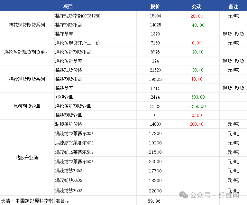This screenshot has width=247, height=205.
Task: Click the 棉纱期货仓单 row label
Action: 69,115
